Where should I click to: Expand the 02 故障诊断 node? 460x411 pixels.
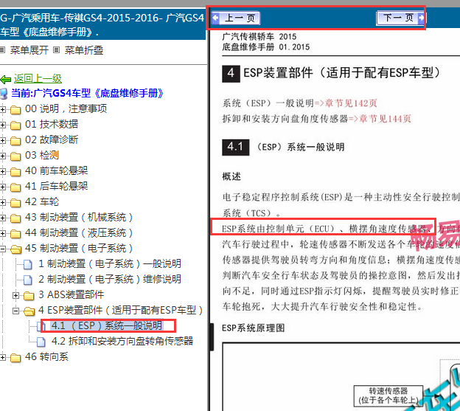(2, 140)
